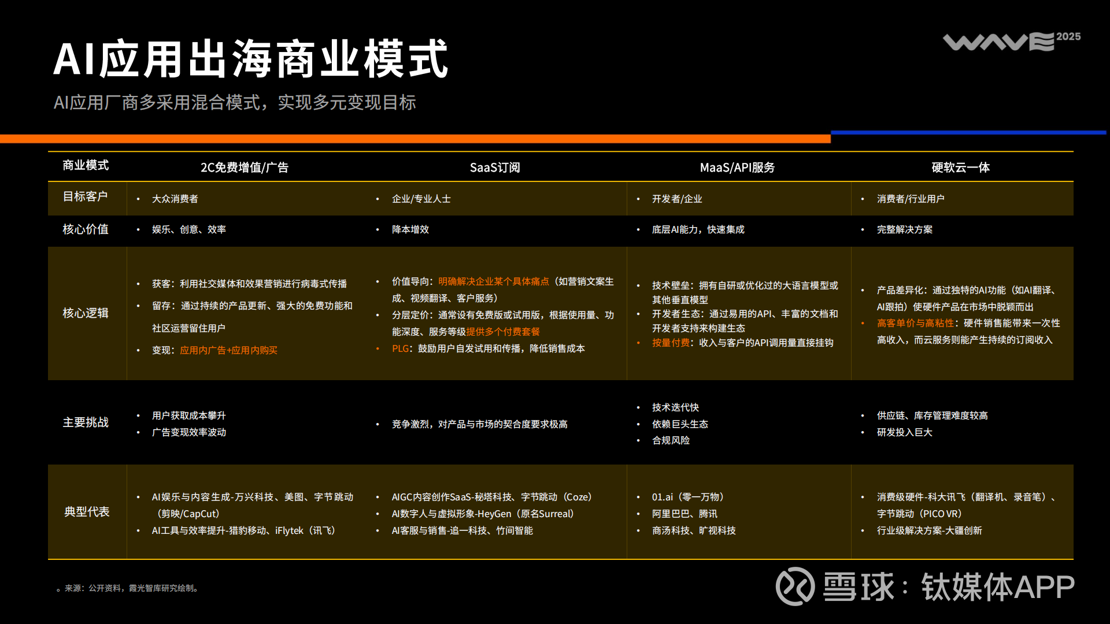Select the 硬软云一体 column header
Screen dimensions: 1110x624
click(x=960, y=168)
